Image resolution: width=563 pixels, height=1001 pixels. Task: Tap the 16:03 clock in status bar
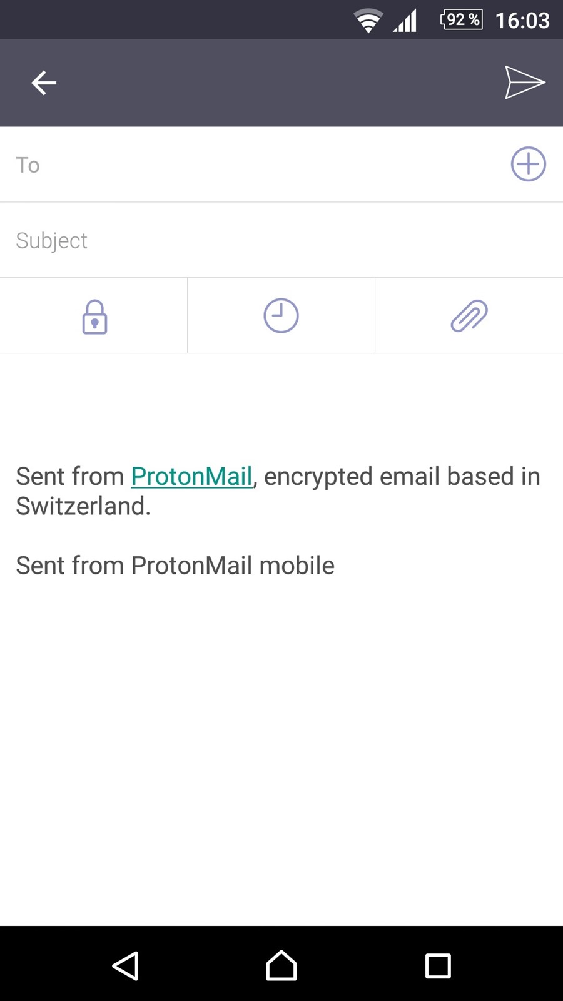522,21
